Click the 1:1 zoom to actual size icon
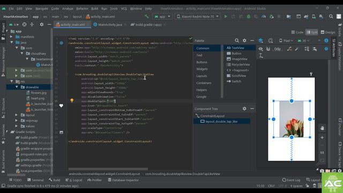The width and height of the screenshot is (343, 193). [322, 152]
